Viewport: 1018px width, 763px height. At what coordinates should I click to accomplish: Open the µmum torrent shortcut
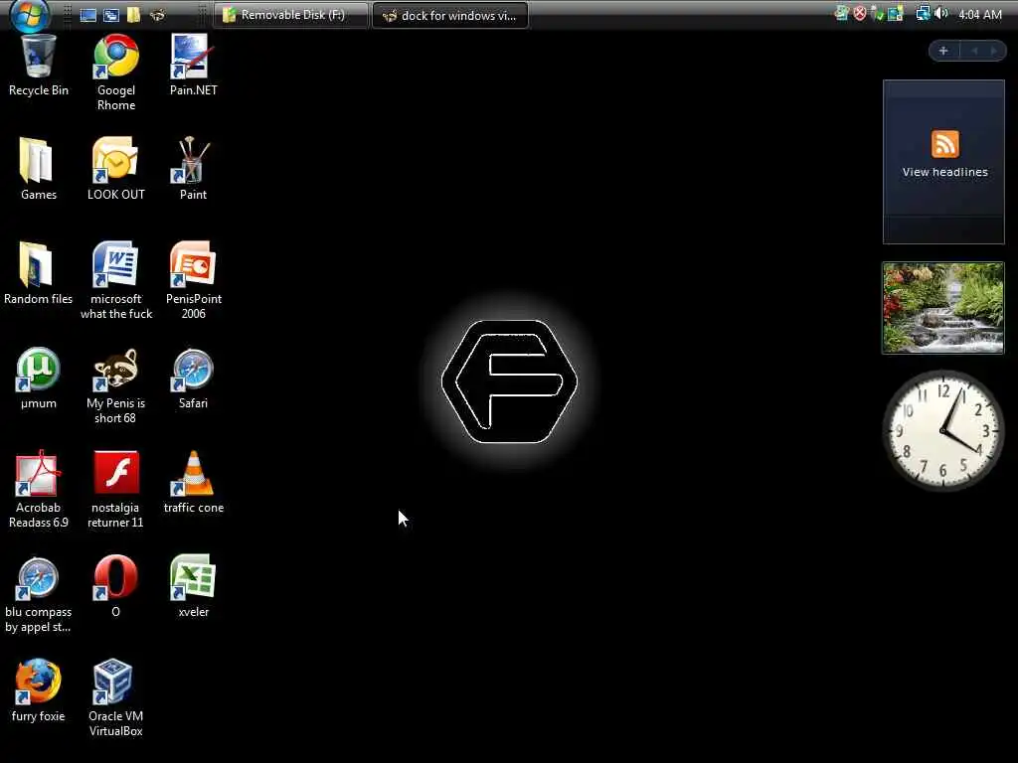[39, 379]
